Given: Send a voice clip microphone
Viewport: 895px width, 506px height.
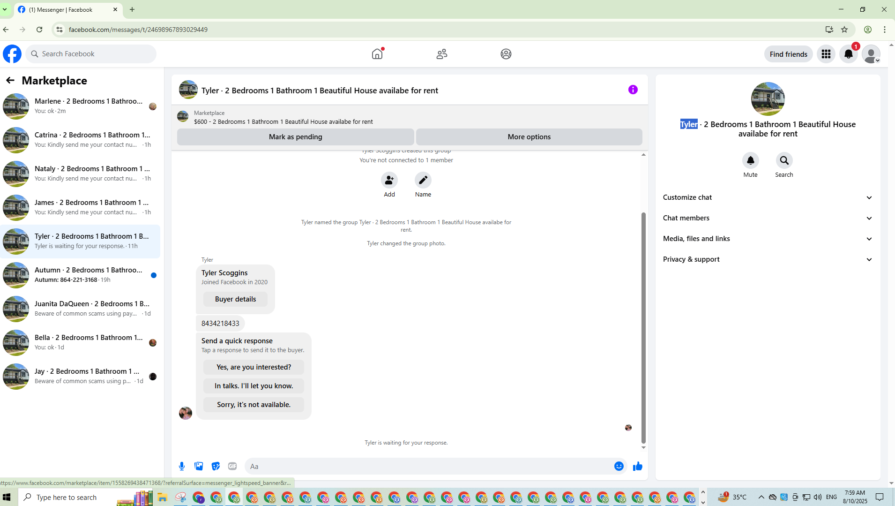Looking at the screenshot, I should 182,466.
